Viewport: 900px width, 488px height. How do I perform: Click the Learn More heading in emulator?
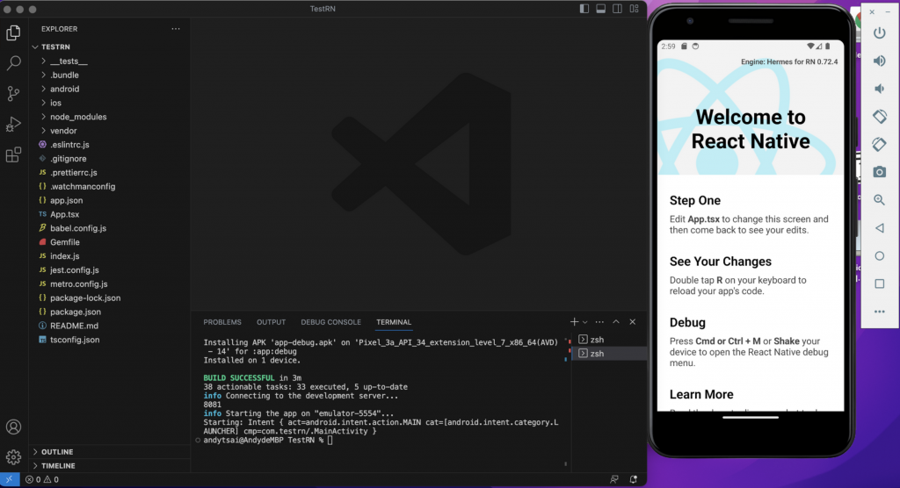(x=701, y=394)
